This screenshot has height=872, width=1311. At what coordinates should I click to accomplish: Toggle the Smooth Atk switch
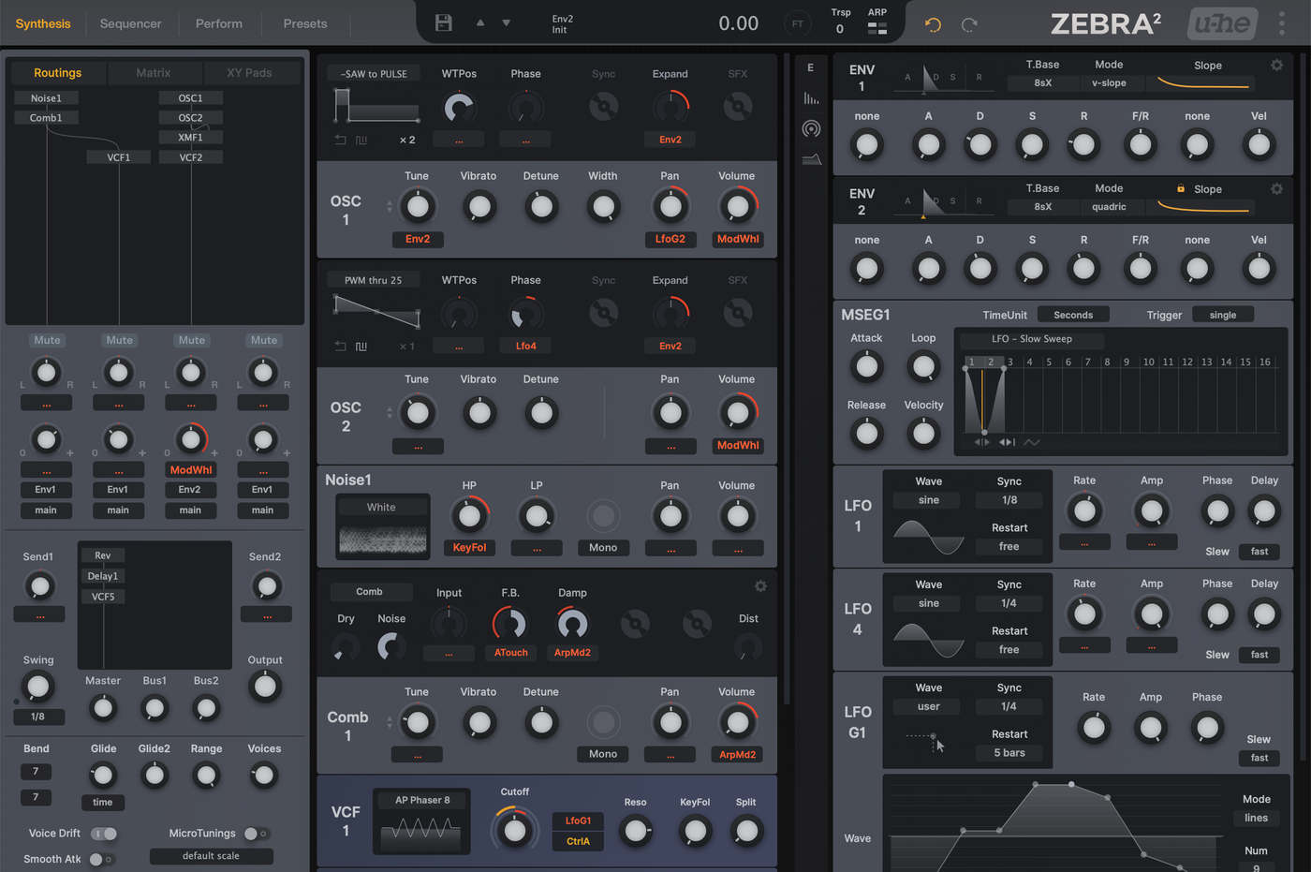click(x=101, y=859)
